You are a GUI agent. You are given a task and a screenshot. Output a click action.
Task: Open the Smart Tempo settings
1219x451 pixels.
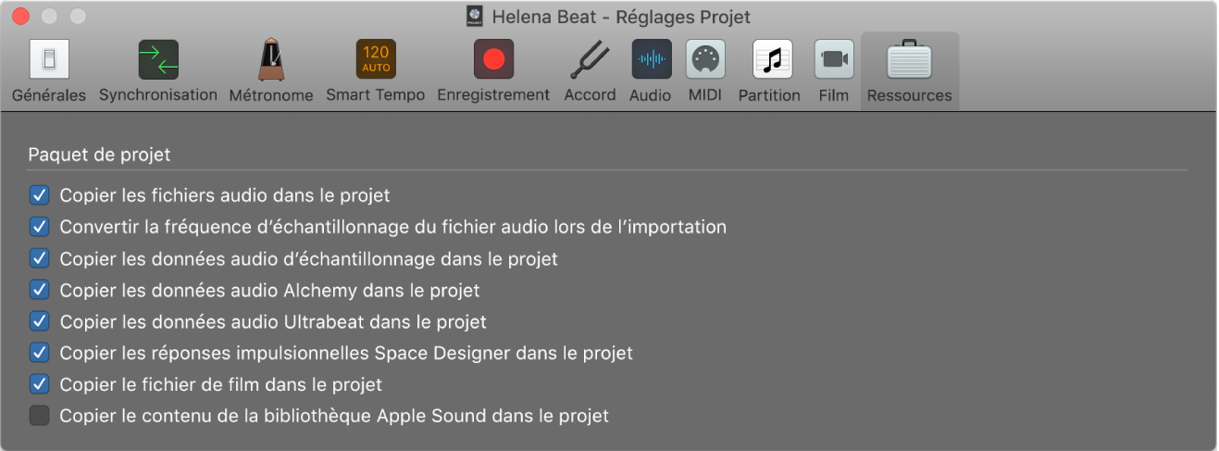click(x=375, y=60)
